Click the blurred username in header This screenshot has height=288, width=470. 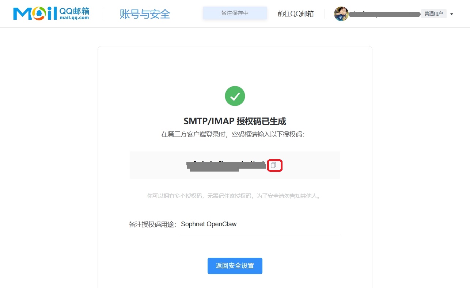[x=384, y=14]
